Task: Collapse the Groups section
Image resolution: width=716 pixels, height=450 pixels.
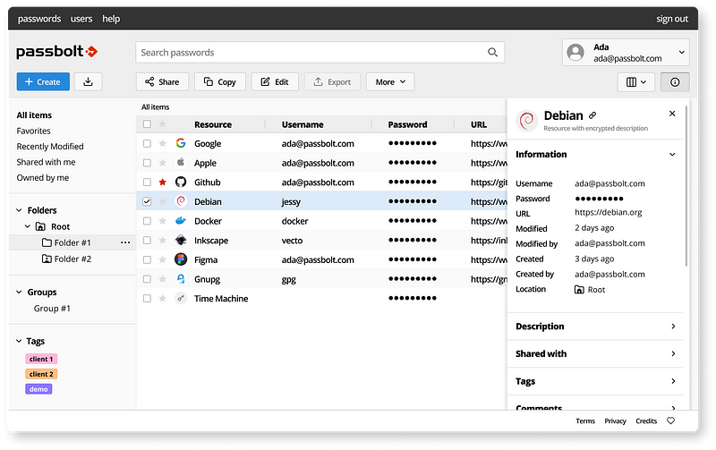Action: 19,292
